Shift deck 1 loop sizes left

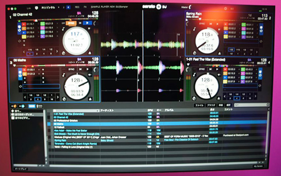(24, 52)
